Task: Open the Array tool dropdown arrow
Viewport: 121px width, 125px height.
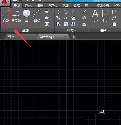Action: (78, 24)
